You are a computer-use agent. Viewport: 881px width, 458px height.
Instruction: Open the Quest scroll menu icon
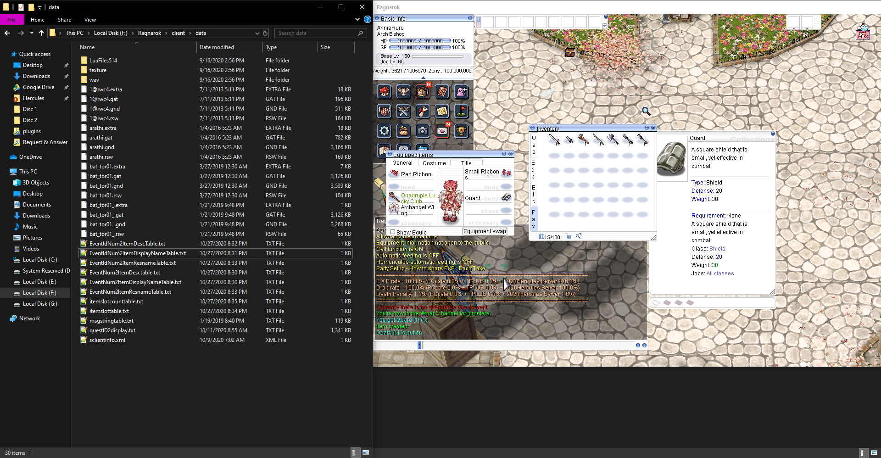pos(423,111)
